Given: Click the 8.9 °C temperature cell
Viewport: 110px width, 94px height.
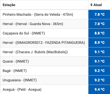Looking at the screenshot, I should coord(99,43).
